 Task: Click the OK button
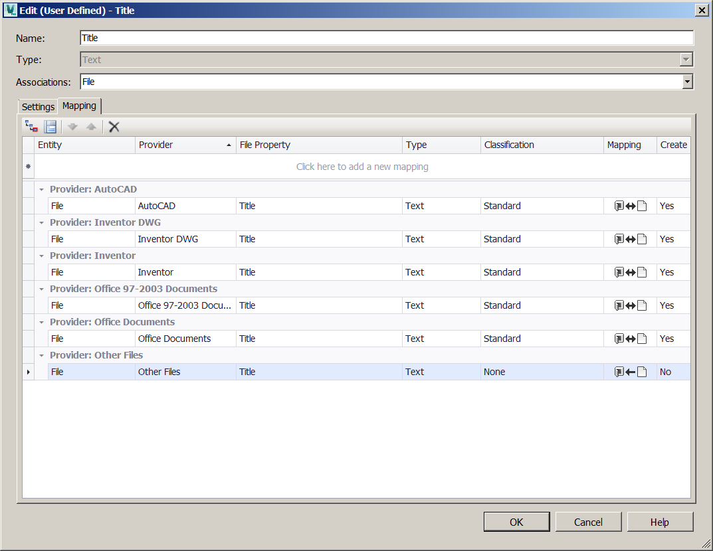point(516,522)
